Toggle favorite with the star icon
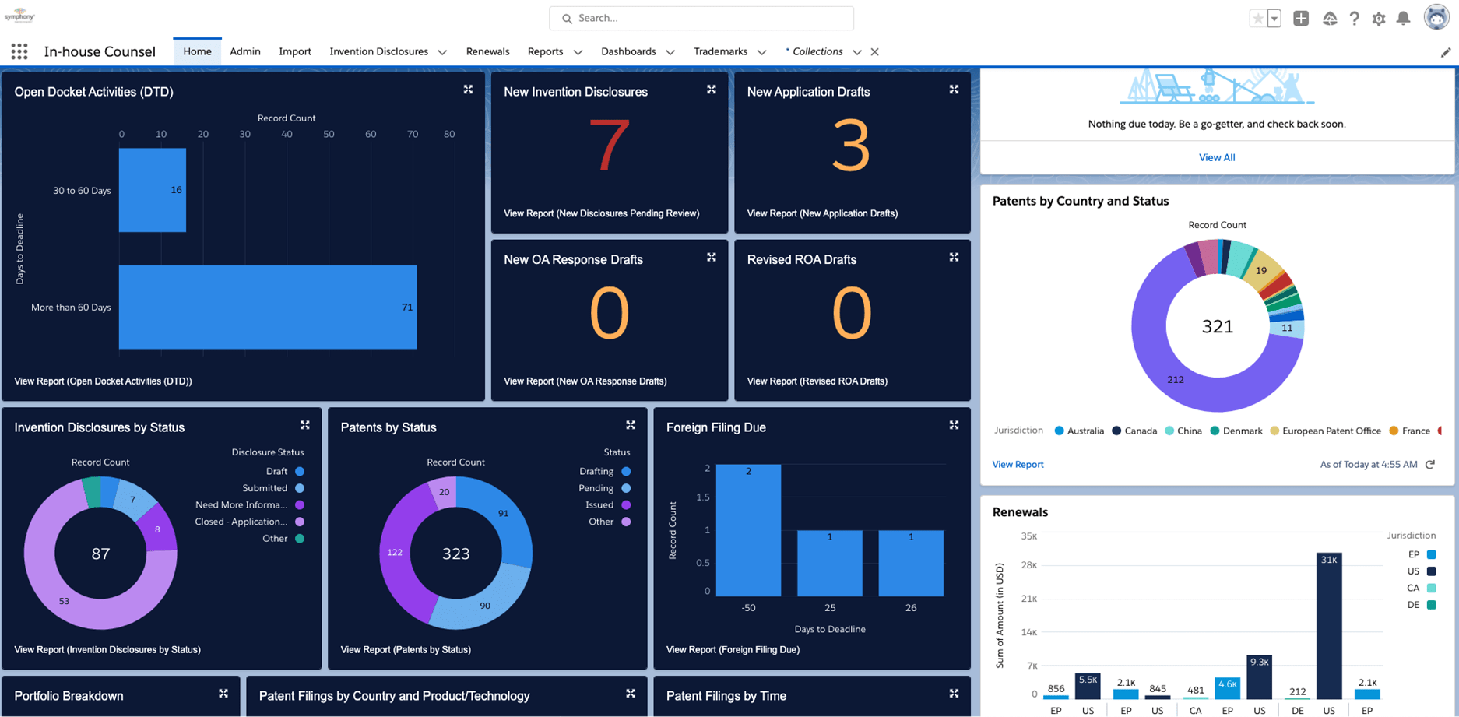 [x=1260, y=16]
